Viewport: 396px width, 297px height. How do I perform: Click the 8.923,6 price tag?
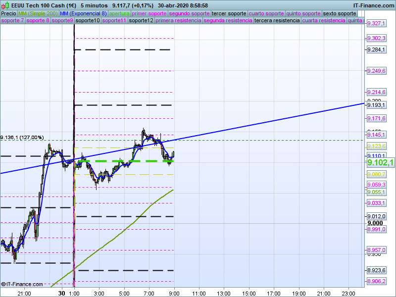tap(376, 270)
